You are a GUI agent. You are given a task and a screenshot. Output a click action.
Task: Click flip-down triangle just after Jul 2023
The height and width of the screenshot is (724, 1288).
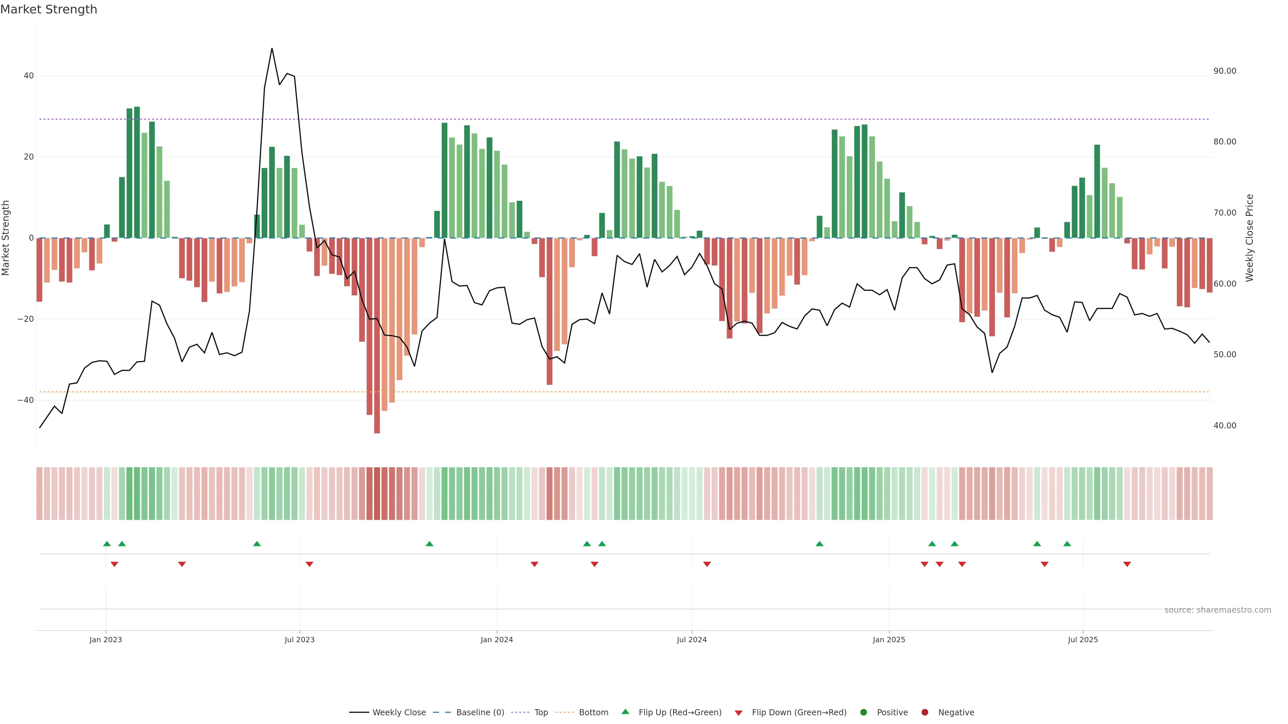(310, 564)
